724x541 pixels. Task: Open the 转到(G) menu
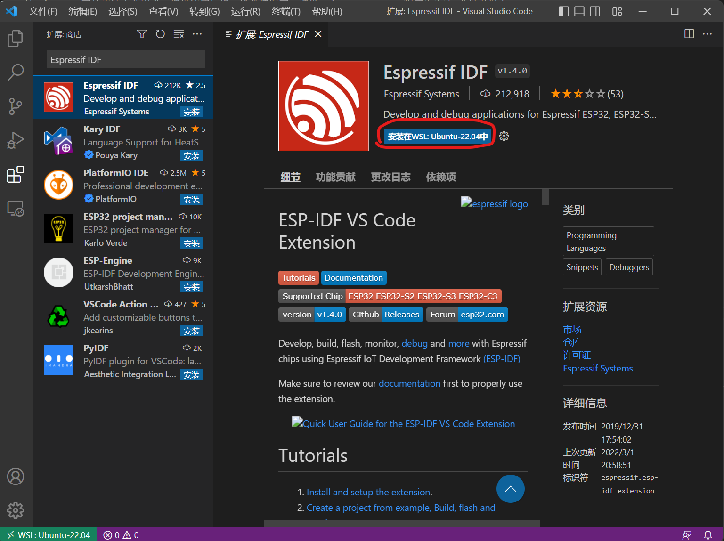[204, 11]
